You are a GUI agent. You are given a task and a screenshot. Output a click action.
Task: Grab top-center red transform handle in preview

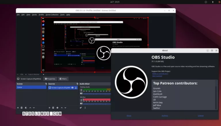(95, 18)
